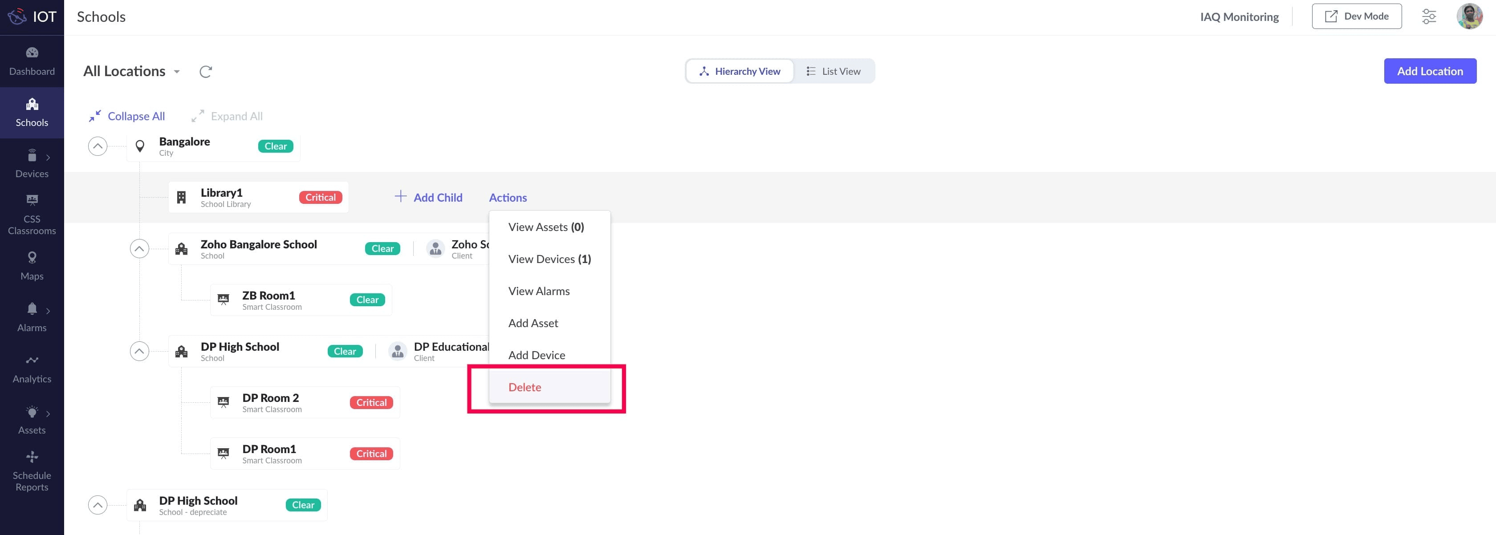1496x535 pixels.
Task: Switch to Hierarchy View
Action: (740, 71)
